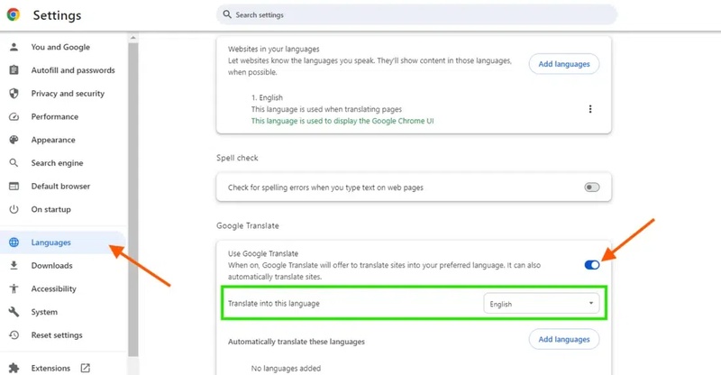Go to Accessibility settings
The image size is (721, 375).
54,288
